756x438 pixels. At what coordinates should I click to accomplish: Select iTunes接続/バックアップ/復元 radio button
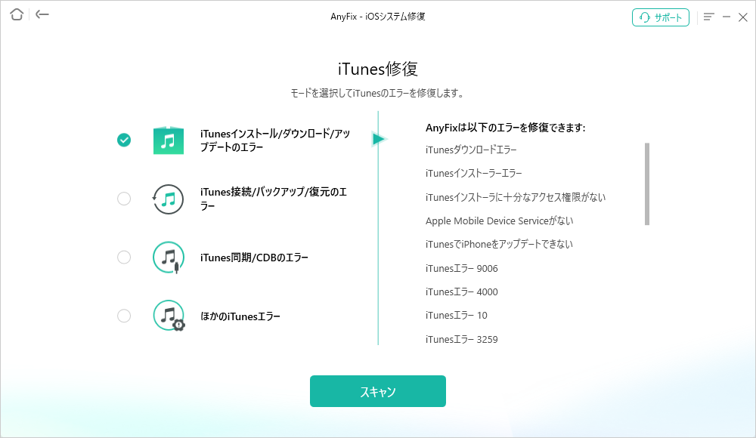tap(124, 199)
